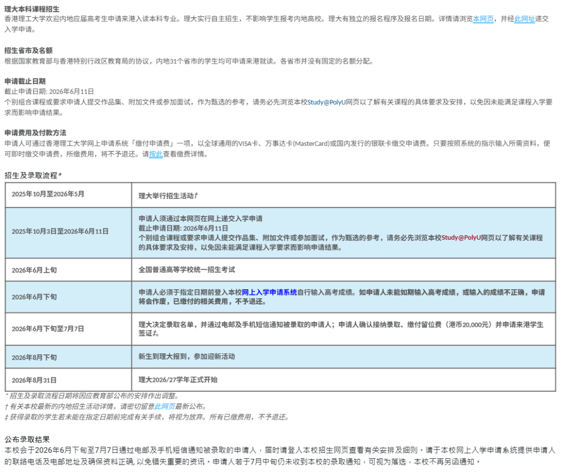Click the 招生及录取流程 table title
The image size is (562, 474).
click(x=33, y=175)
